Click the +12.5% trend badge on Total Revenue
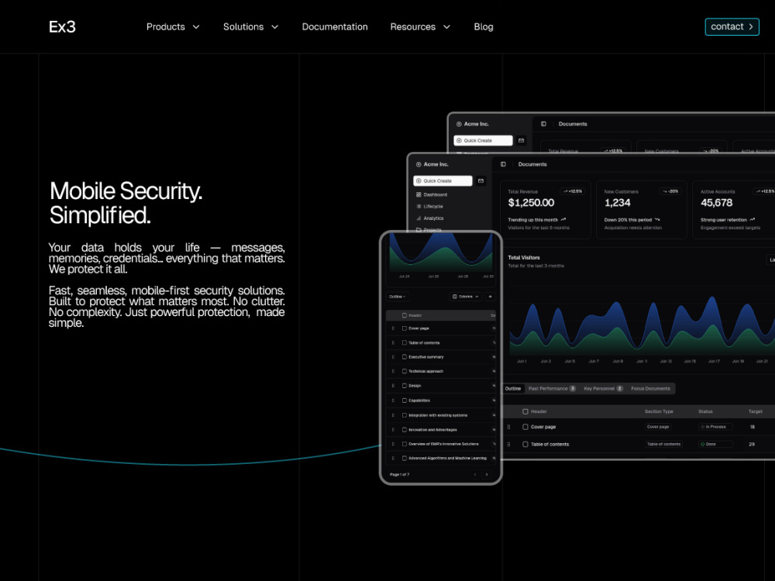The height and width of the screenshot is (581, 775). 572,191
